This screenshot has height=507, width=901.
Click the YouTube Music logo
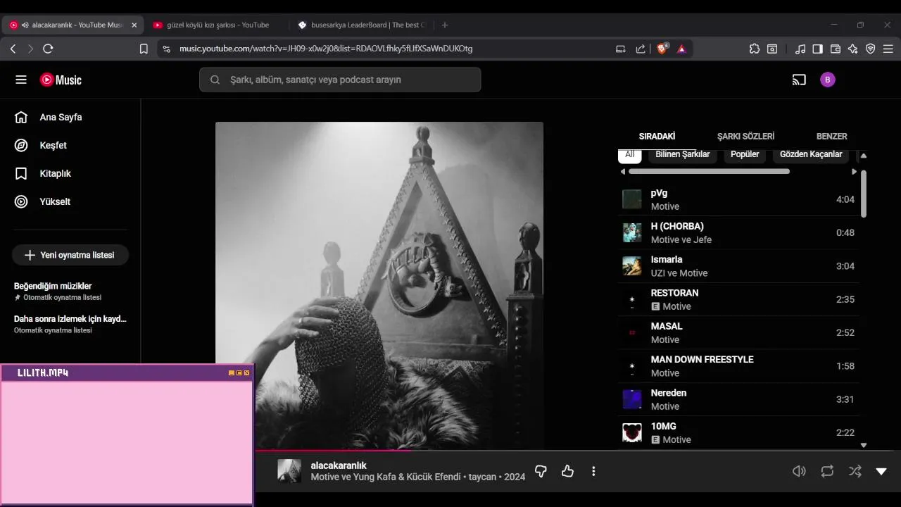tap(61, 80)
